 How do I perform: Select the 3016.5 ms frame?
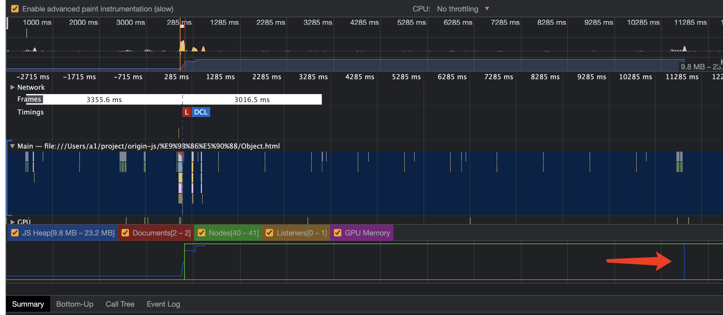[x=252, y=99]
